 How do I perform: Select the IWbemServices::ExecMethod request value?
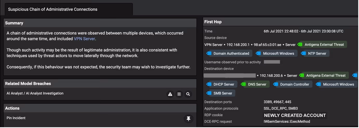[x=287, y=122]
